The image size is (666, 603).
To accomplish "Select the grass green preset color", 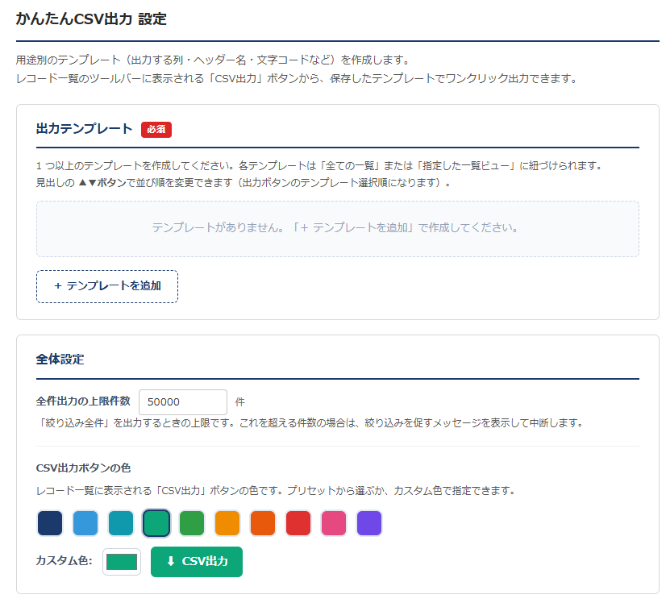I will [192, 522].
